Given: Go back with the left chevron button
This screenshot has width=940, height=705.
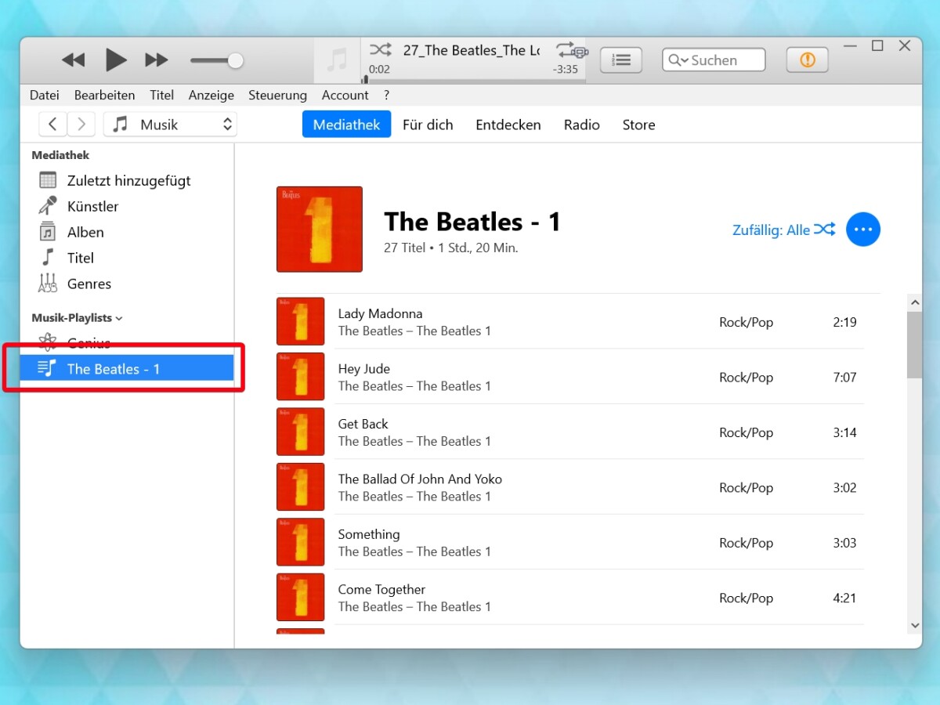Looking at the screenshot, I should click(x=52, y=124).
